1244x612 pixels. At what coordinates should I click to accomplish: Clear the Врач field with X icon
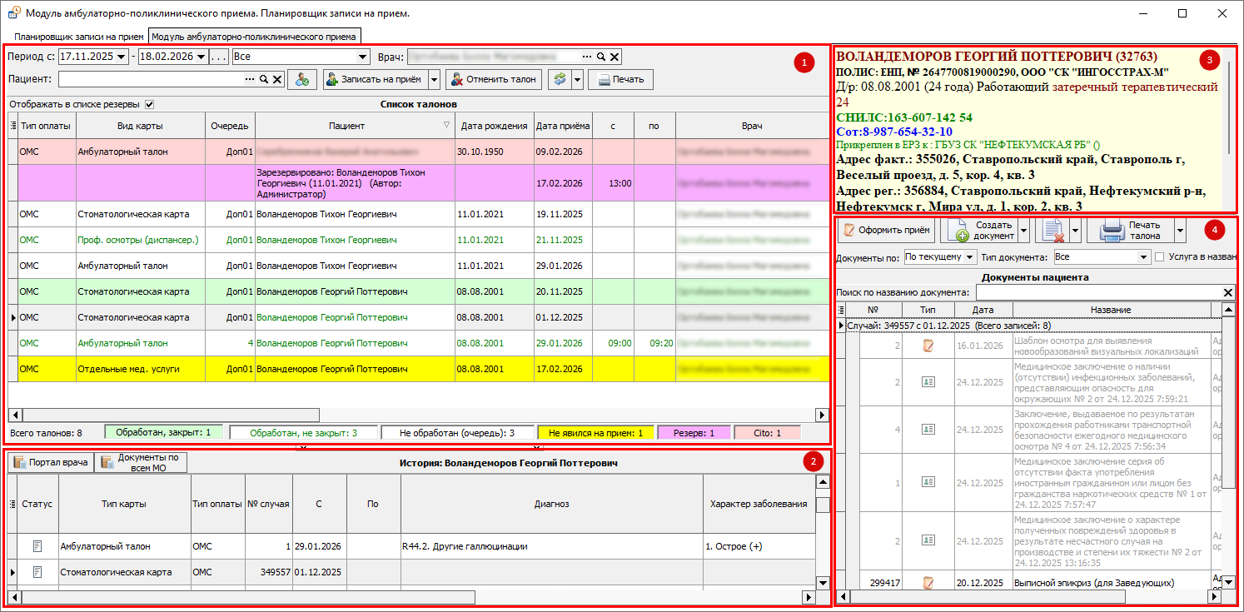pyautogui.click(x=614, y=57)
